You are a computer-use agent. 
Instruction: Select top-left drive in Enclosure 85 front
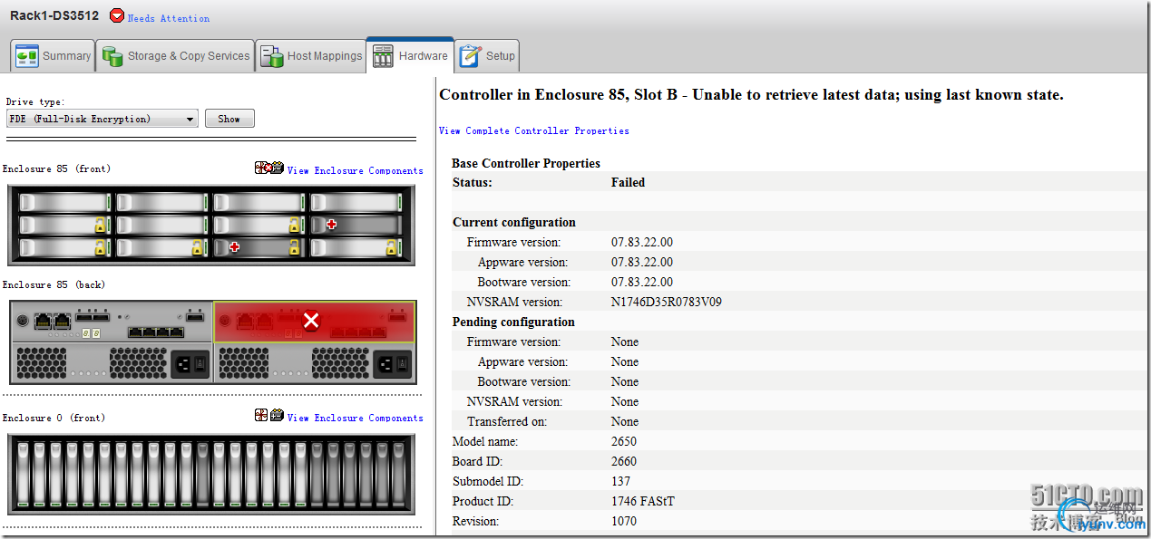[64, 202]
